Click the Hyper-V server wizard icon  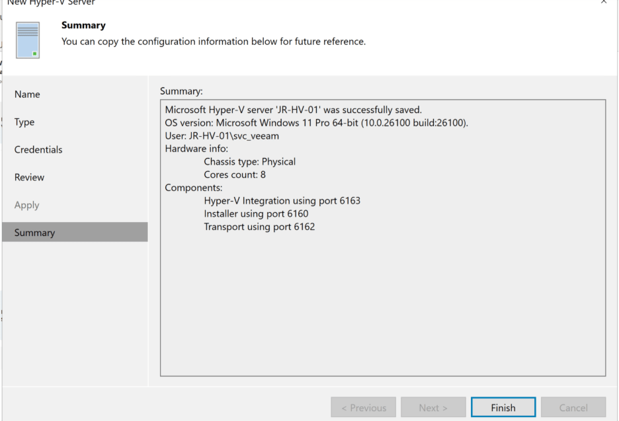(x=27, y=40)
